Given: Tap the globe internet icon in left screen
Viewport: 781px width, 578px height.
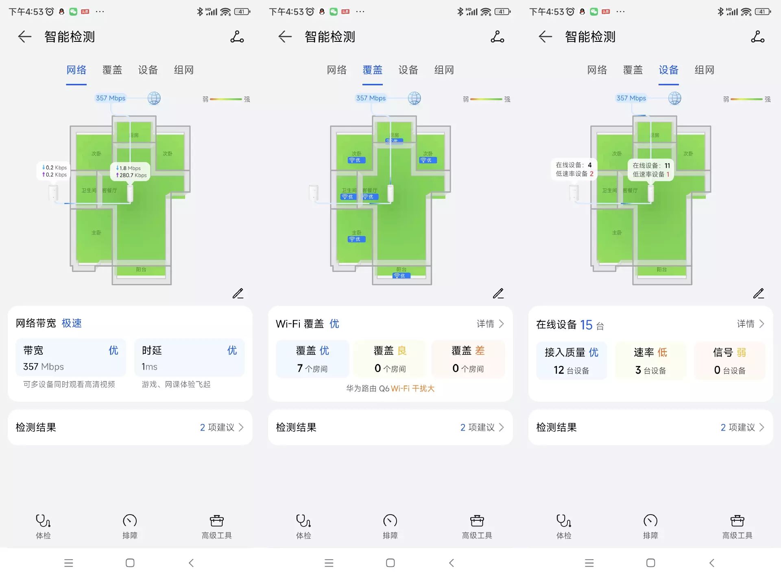Looking at the screenshot, I should coord(154,98).
